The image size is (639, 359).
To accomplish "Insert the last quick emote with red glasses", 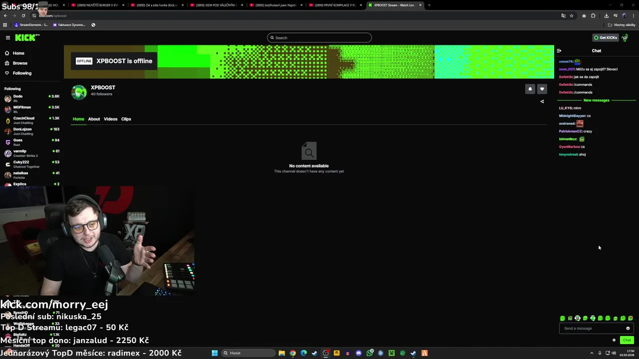I will 631,318.
